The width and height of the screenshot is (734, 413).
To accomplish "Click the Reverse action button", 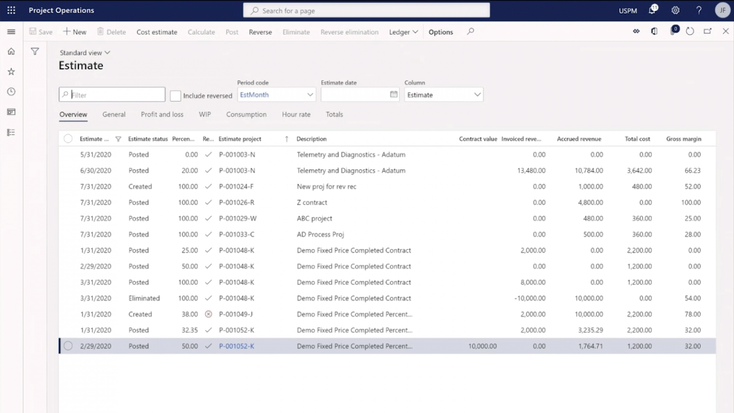I will pyautogui.click(x=260, y=32).
